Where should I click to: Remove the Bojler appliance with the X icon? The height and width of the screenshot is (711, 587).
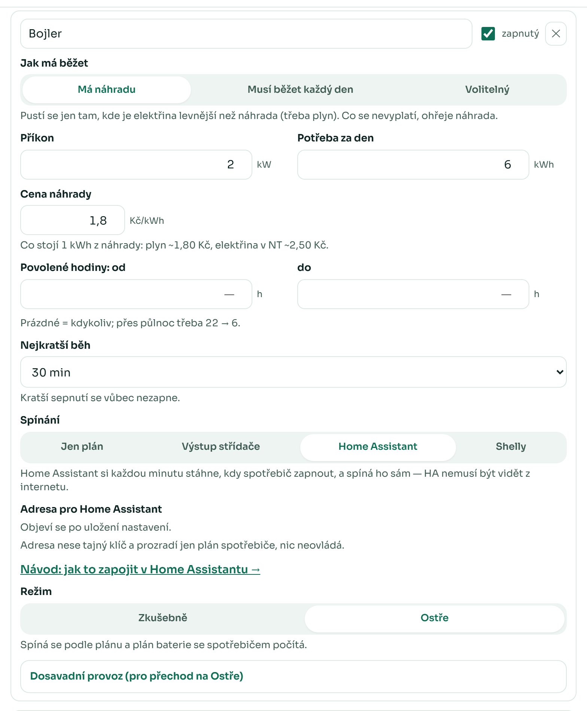point(556,34)
